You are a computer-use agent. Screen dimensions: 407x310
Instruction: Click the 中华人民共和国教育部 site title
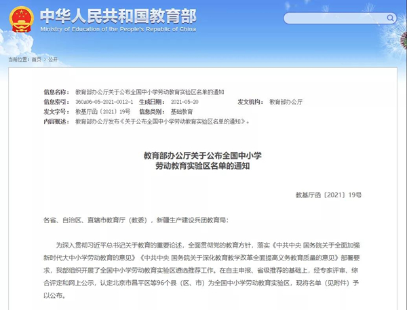coord(118,16)
